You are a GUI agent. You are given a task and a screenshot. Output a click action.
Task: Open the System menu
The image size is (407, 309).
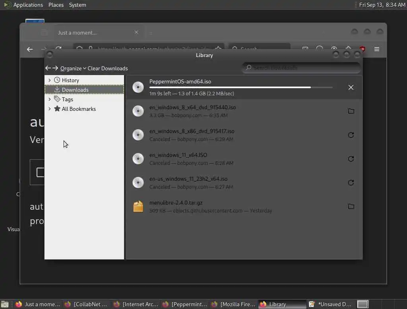(78, 5)
